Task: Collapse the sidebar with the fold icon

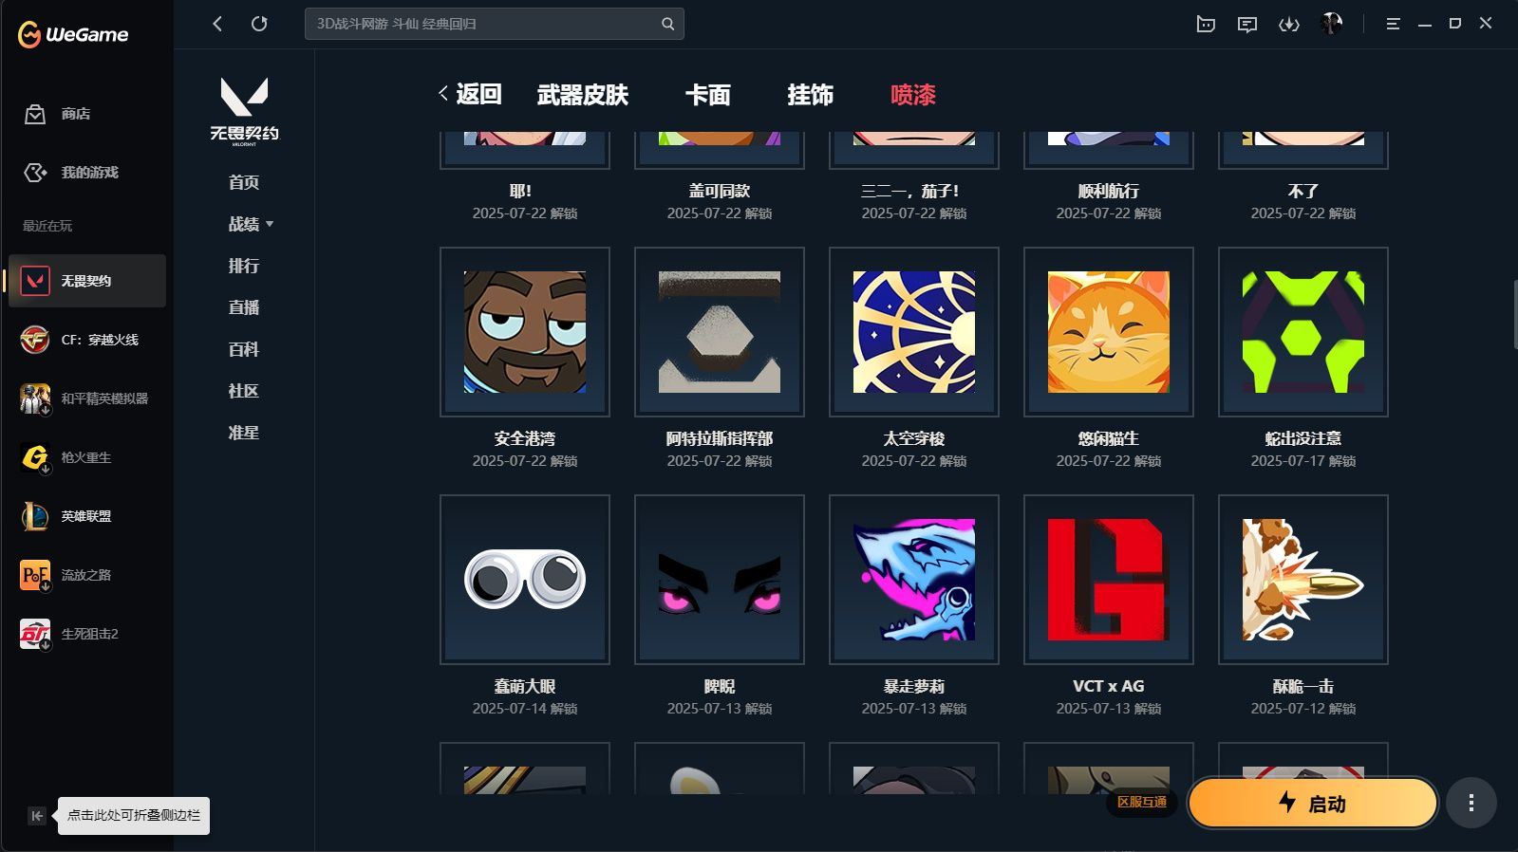Action: pyautogui.click(x=36, y=816)
